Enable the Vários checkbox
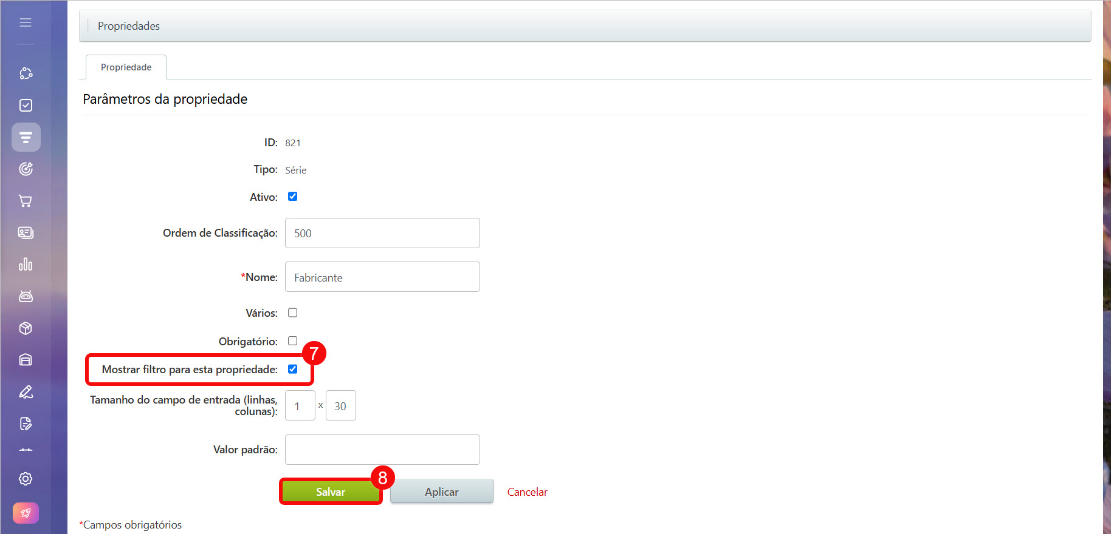The width and height of the screenshot is (1111, 534). tap(292, 313)
